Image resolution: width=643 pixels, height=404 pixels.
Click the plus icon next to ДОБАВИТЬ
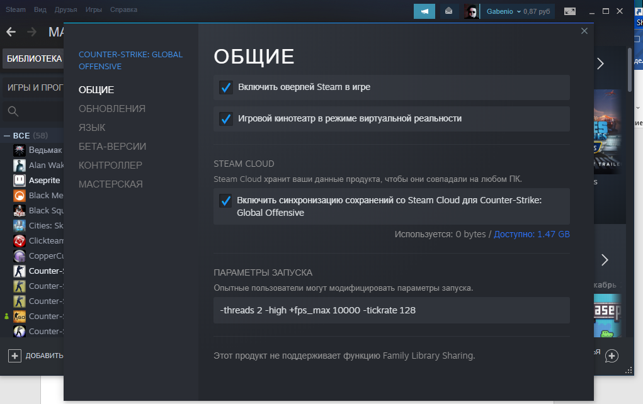pyautogui.click(x=14, y=356)
